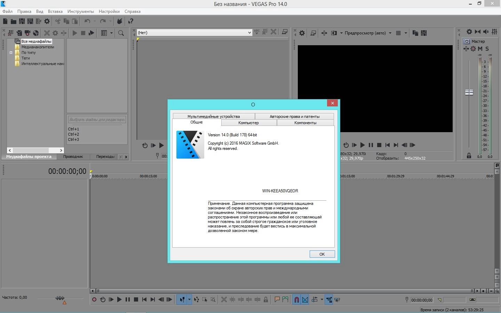The height and width of the screenshot is (313, 501).
Task: Click the Master volume fader handle
Action: coord(469,92)
